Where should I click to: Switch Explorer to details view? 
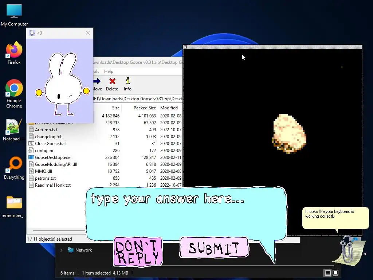point(327,273)
